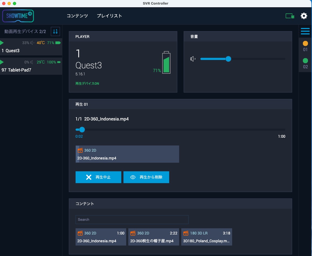
Task: Click 動画再生デバイス 2/2 header
Action: pyautogui.click(x=25, y=31)
